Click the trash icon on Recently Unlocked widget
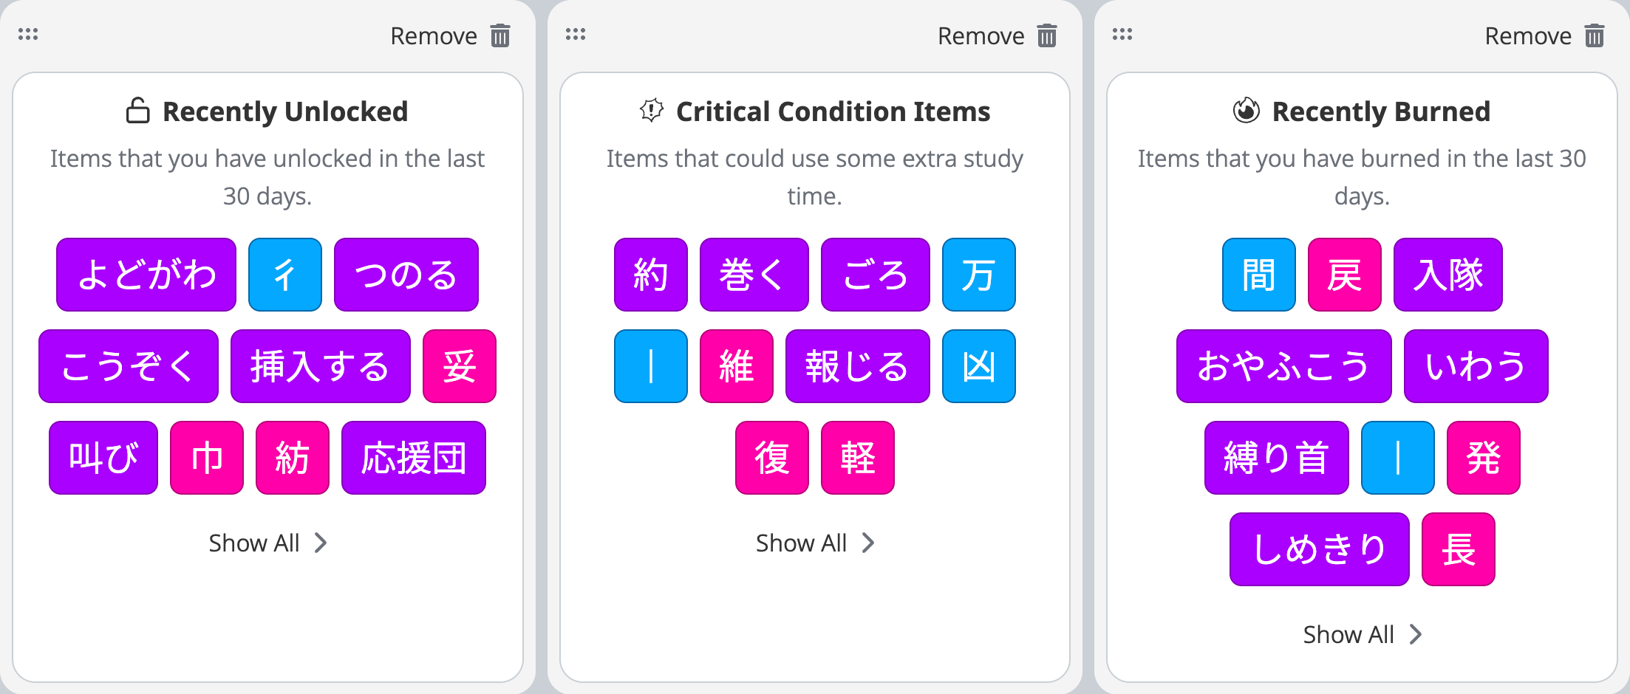 click(x=500, y=35)
